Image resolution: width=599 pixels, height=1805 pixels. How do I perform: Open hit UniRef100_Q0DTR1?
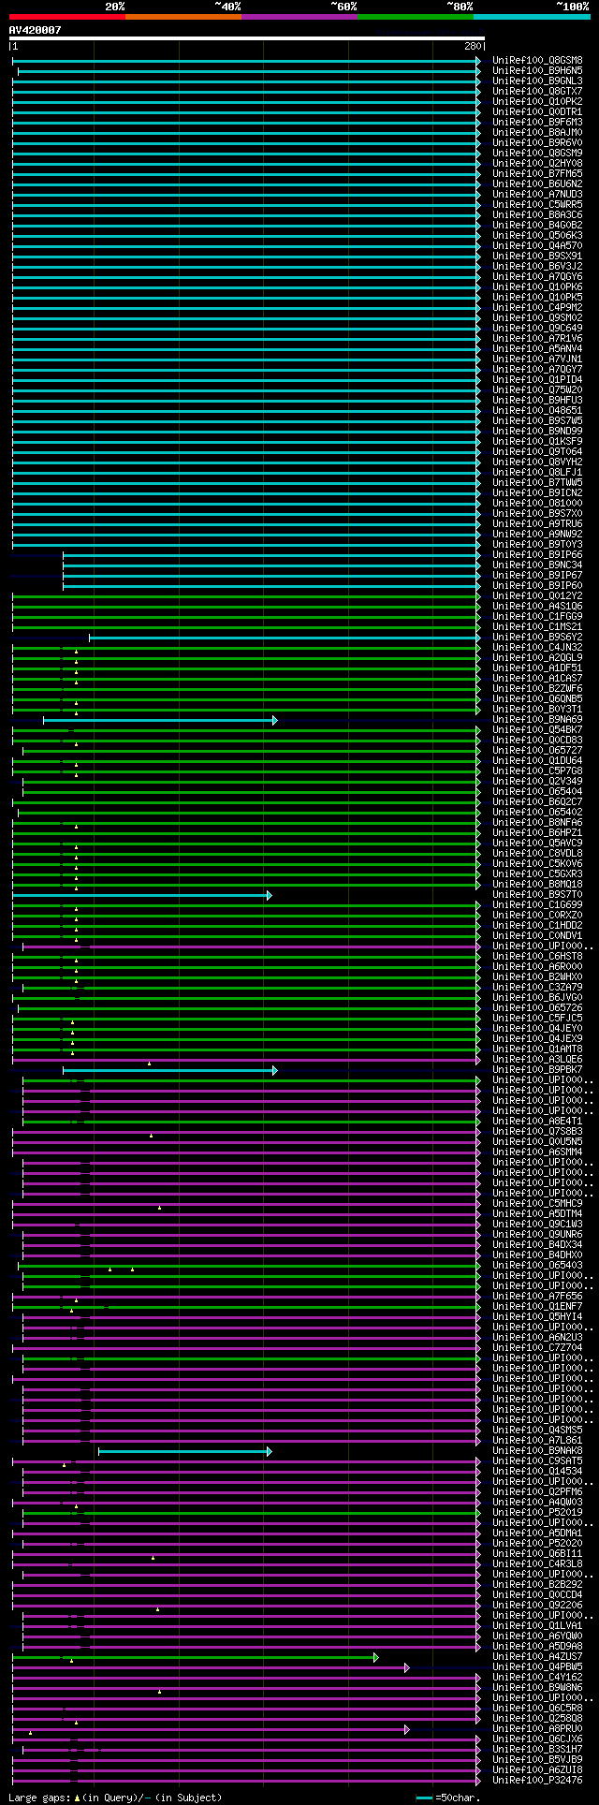coord(537,111)
